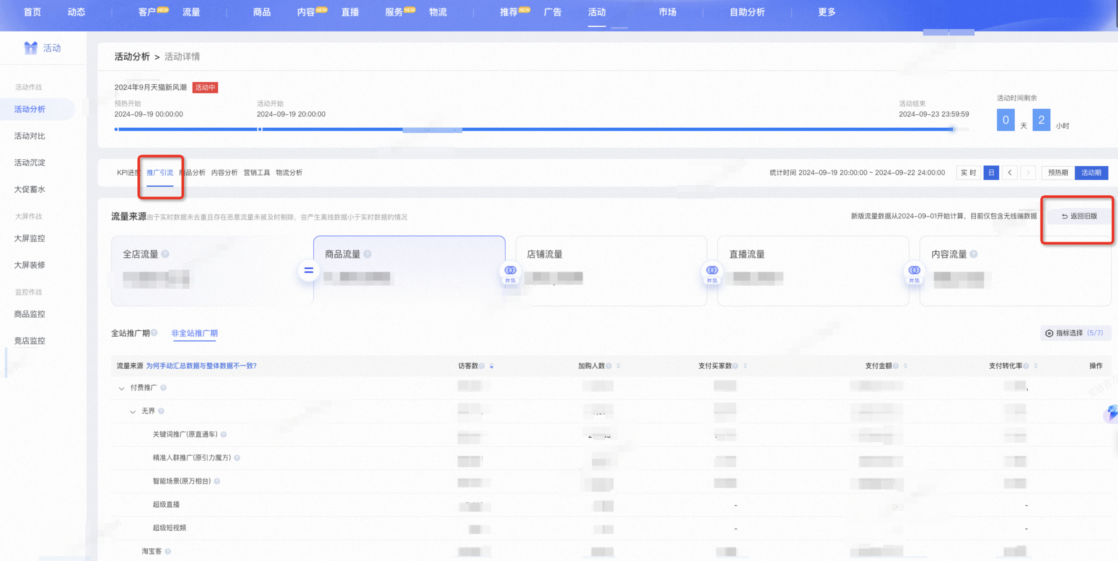Image resolution: width=1118 pixels, height=561 pixels.
Task: Open the help icon next to 内容流量
Action: click(973, 254)
